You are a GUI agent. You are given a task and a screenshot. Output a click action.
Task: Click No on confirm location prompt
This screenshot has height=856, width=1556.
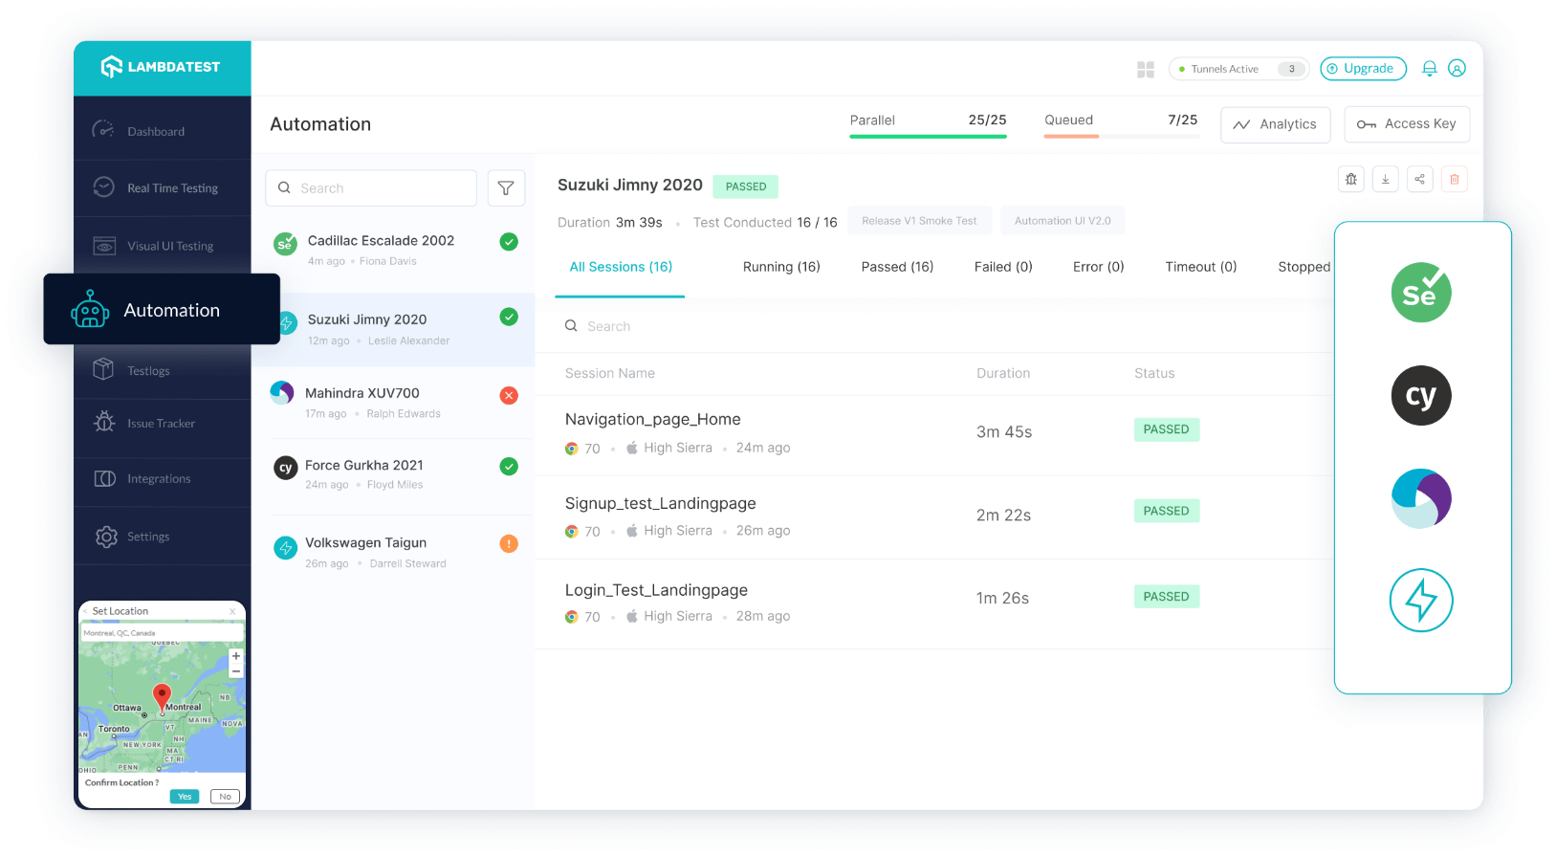click(x=225, y=797)
